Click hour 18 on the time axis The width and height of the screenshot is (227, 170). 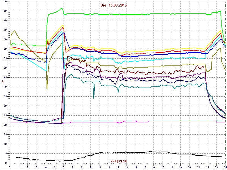pos(172,167)
